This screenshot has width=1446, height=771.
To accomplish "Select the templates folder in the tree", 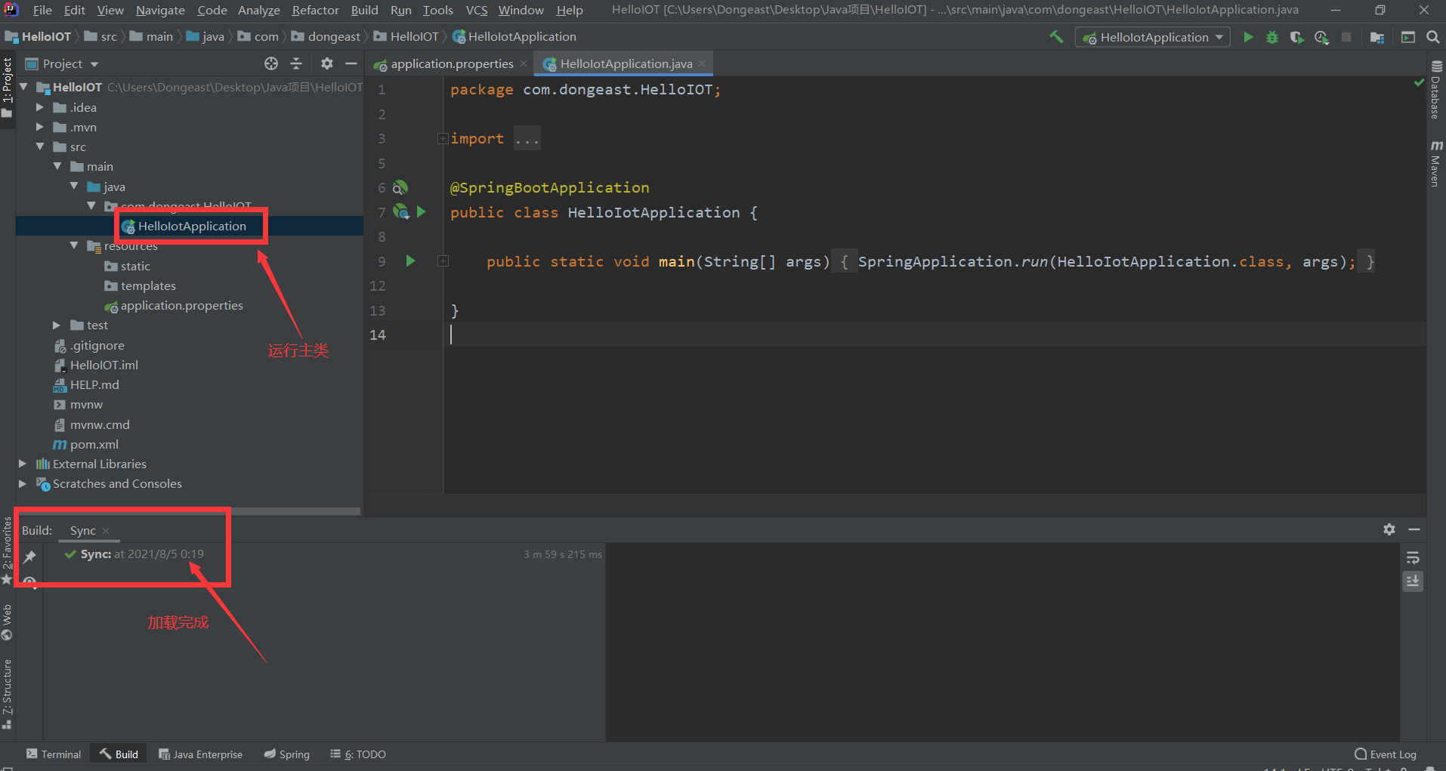I will (148, 285).
